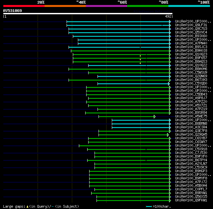Click the =100char. scale legend bar
The height and width of the screenshot is (209, 213).
pos(149,207)
